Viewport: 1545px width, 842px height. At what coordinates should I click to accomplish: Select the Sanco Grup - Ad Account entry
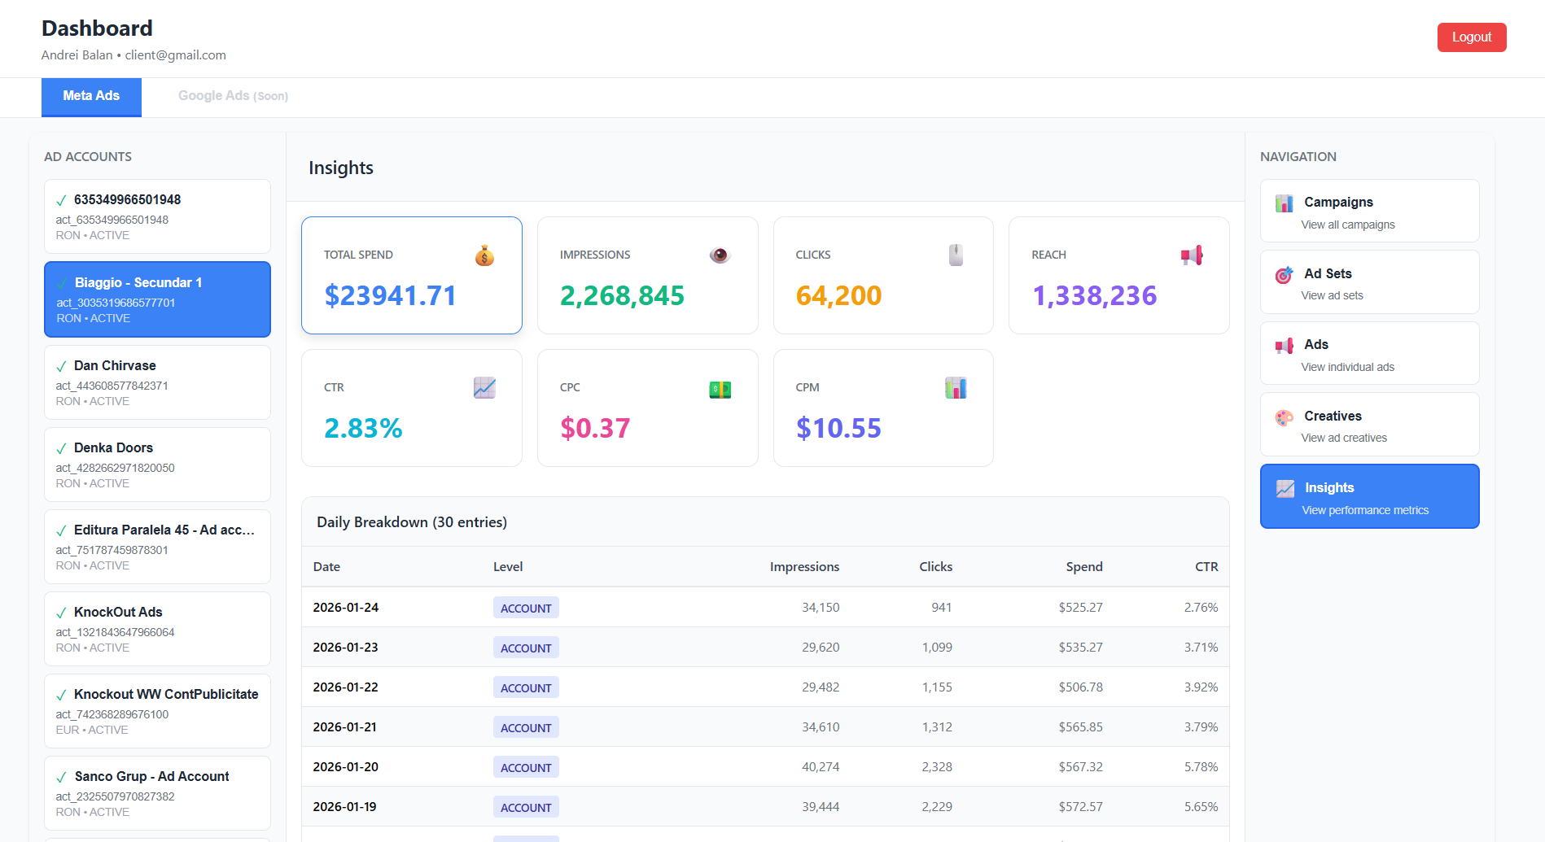(157, 793)
